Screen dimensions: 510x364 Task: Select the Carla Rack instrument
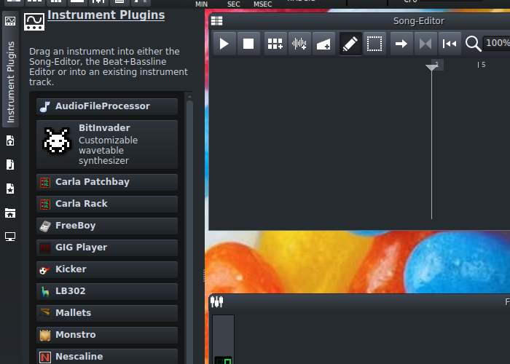coord(107,204)
